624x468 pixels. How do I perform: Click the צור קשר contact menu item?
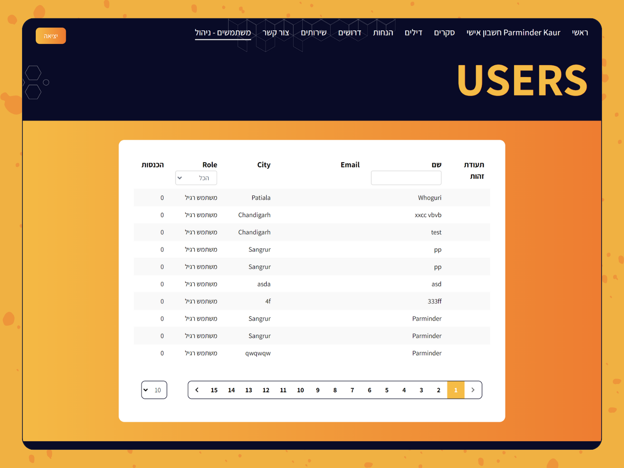[x=276, y=32]
